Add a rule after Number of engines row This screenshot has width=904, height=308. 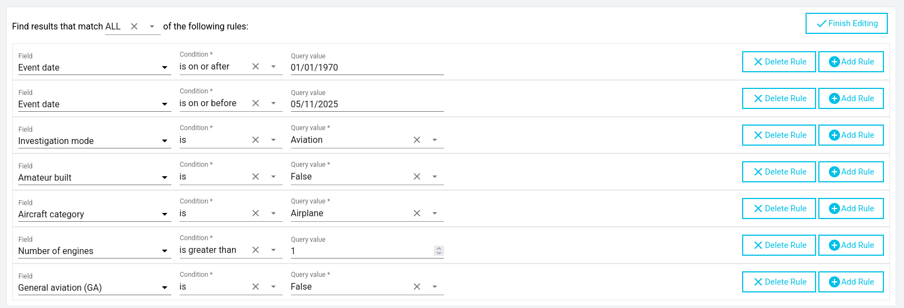pos(851,245)
